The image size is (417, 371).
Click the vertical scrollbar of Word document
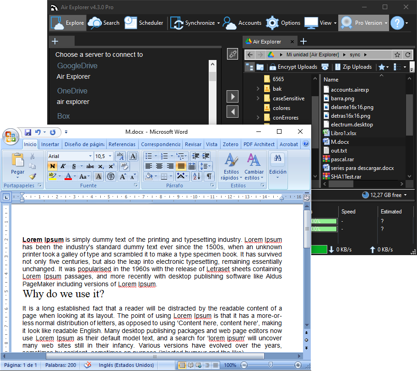pyautogui.click(x=307, y=229)
